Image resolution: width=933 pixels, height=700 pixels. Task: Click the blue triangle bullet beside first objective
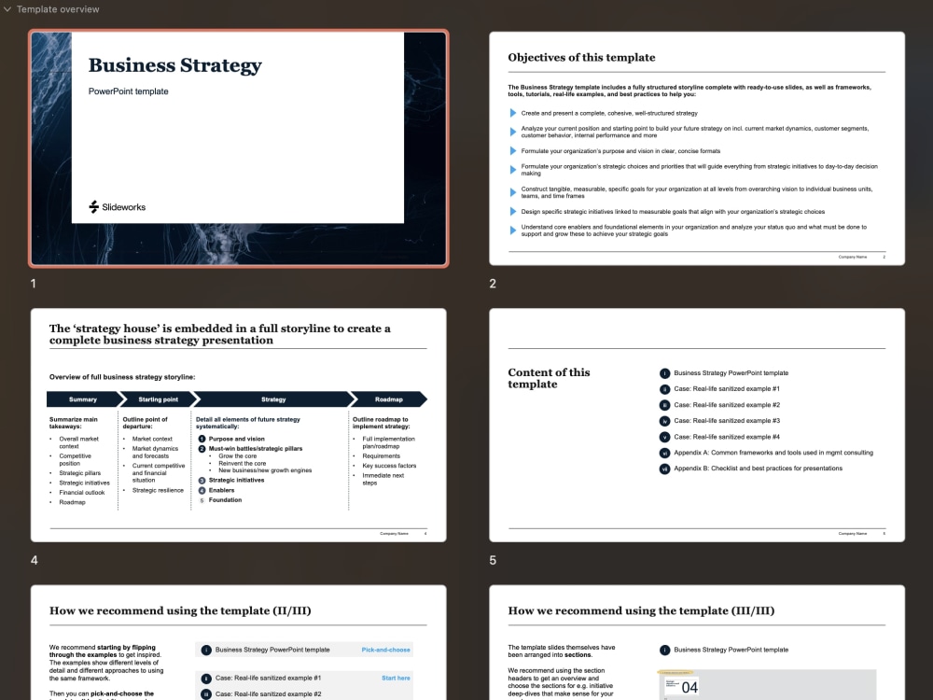tap(512, 115)
